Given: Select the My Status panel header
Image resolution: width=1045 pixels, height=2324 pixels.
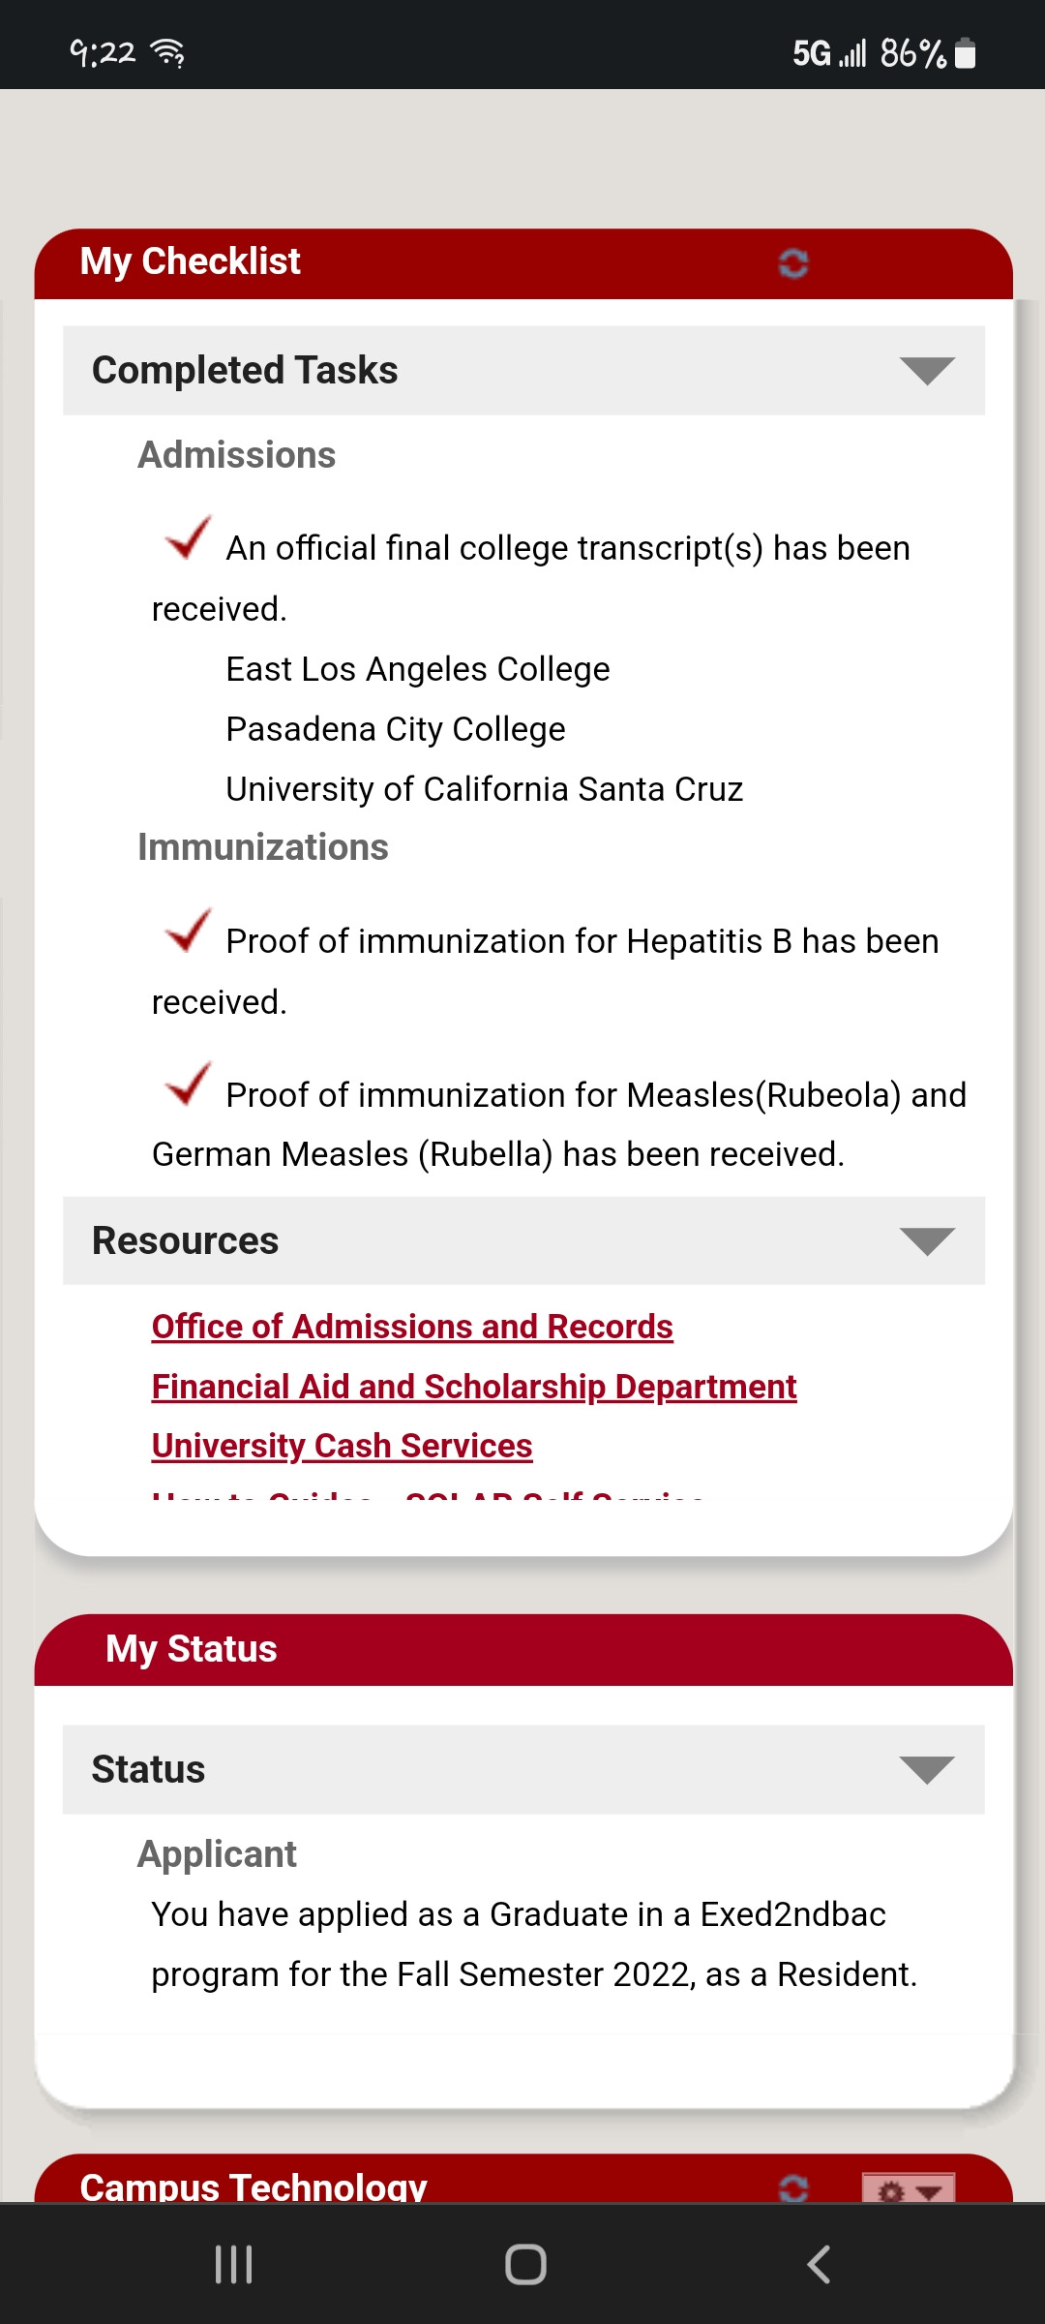Looking at the screenshot, I should [x=523, y=1649].
